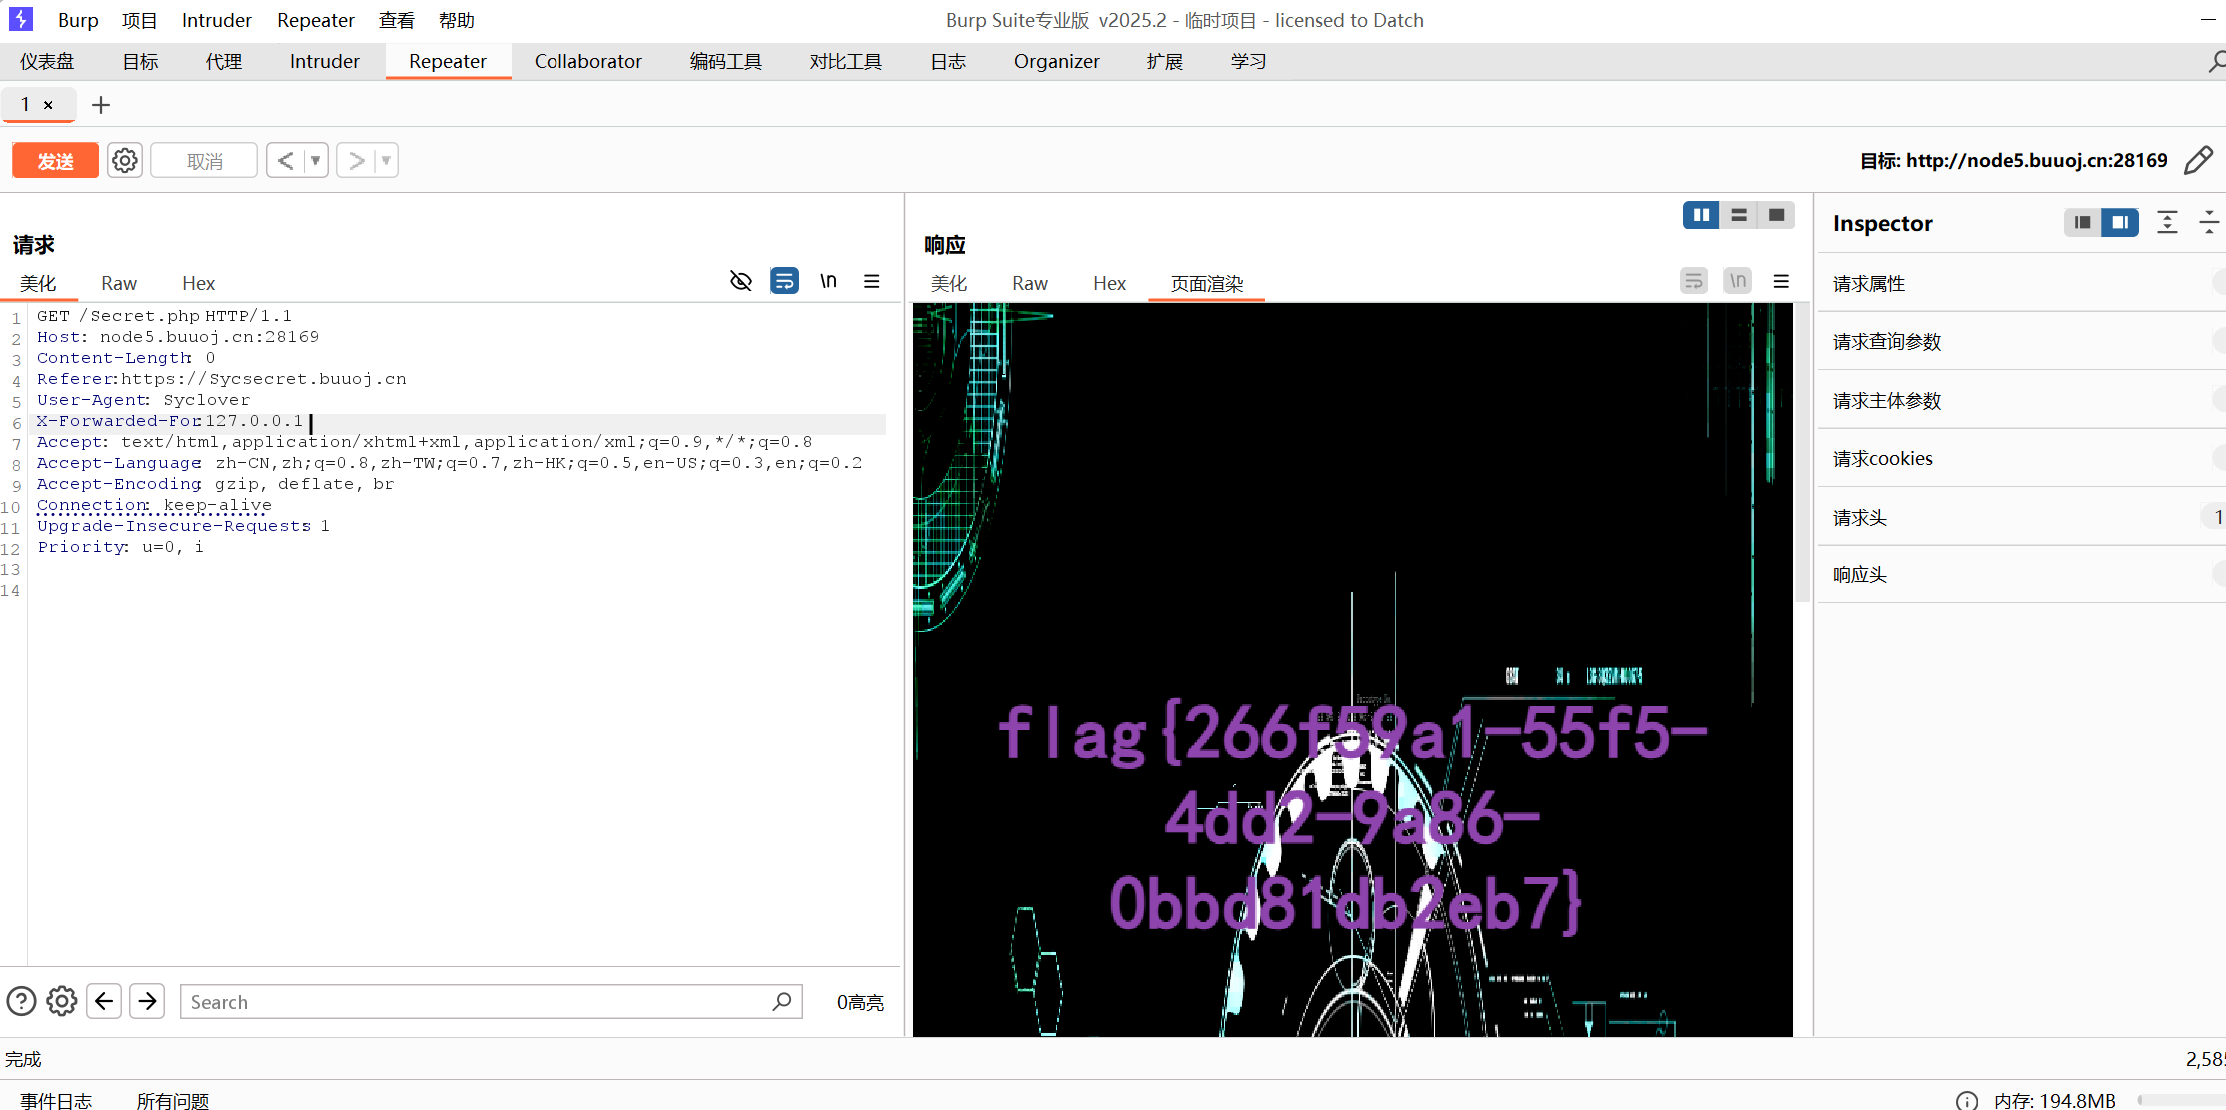The height and width of the screenshot is (1110, 2226).
Task: Edit the target with pencil icon
Action: pyautogui.click(x=2199, y=160)
